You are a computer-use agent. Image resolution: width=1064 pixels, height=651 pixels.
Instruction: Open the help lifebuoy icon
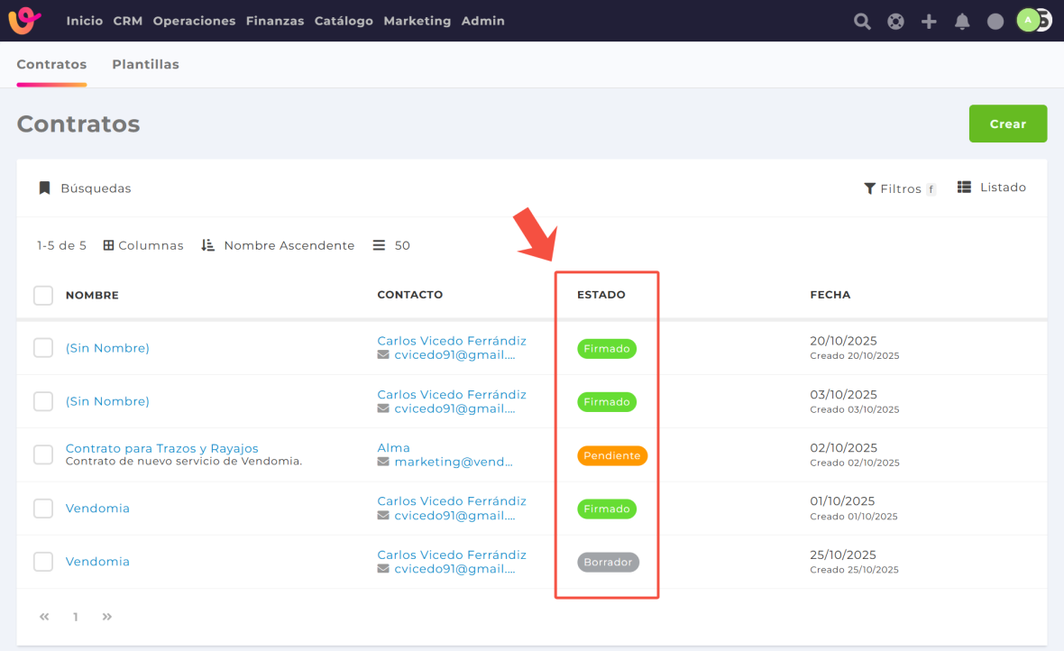(895, 22)
